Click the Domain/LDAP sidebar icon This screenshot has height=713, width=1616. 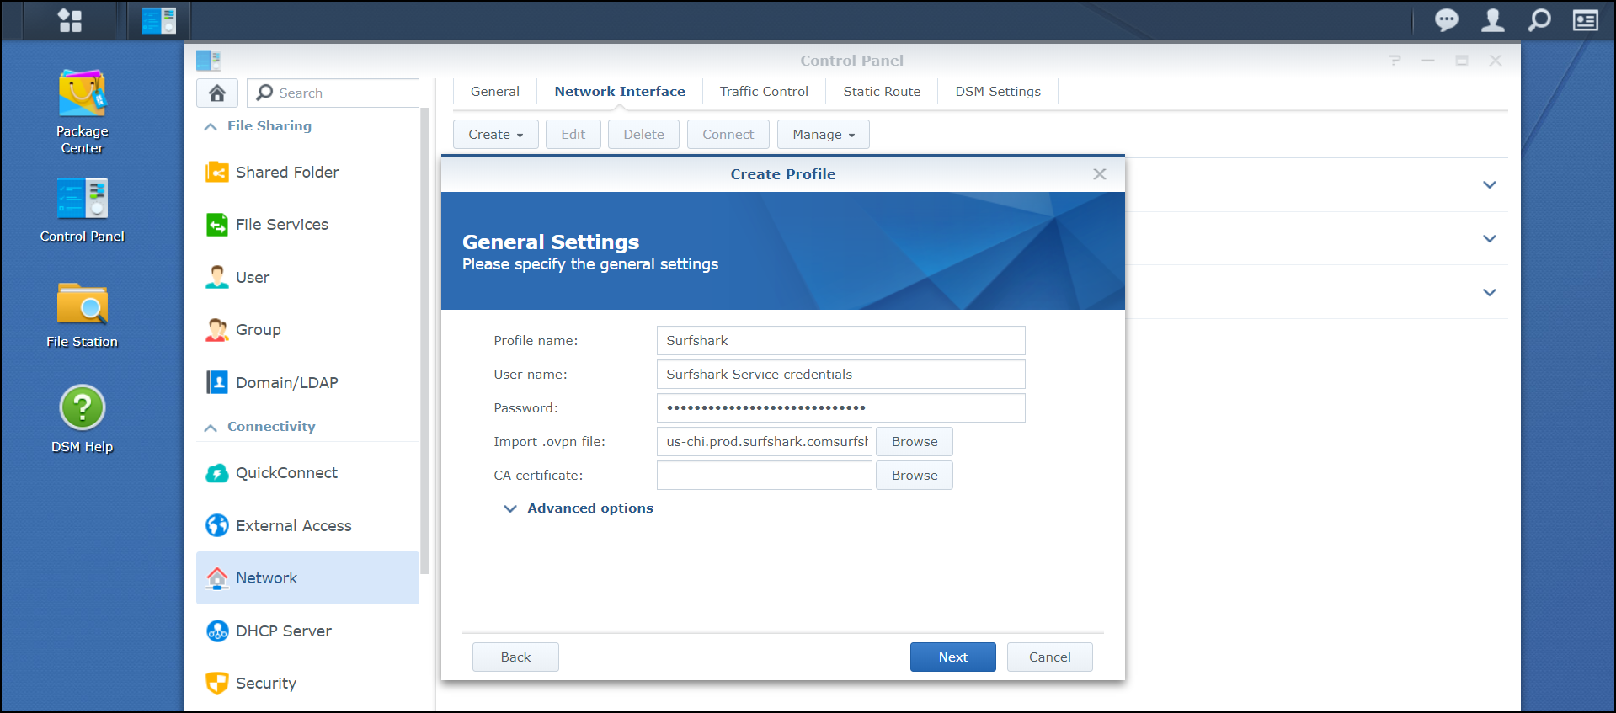(x=217, y=382)
